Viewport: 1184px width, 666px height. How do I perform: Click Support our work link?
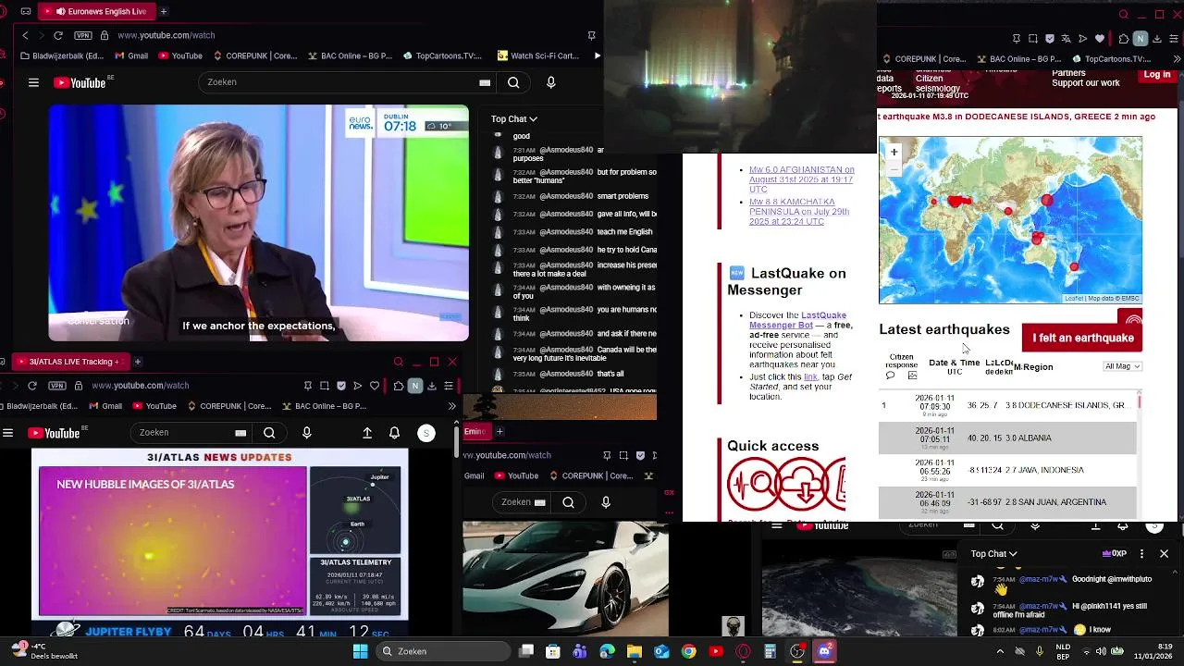click(x=1086, y=83)
